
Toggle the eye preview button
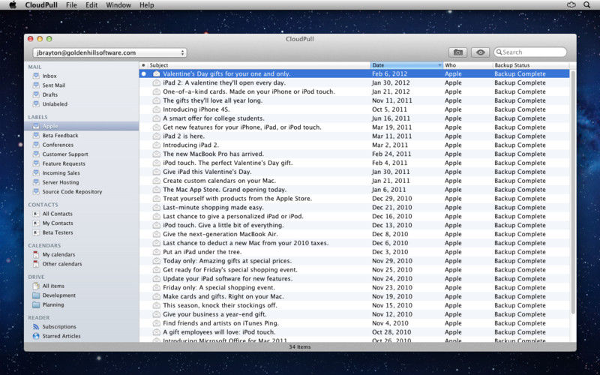tap(480, 52)
